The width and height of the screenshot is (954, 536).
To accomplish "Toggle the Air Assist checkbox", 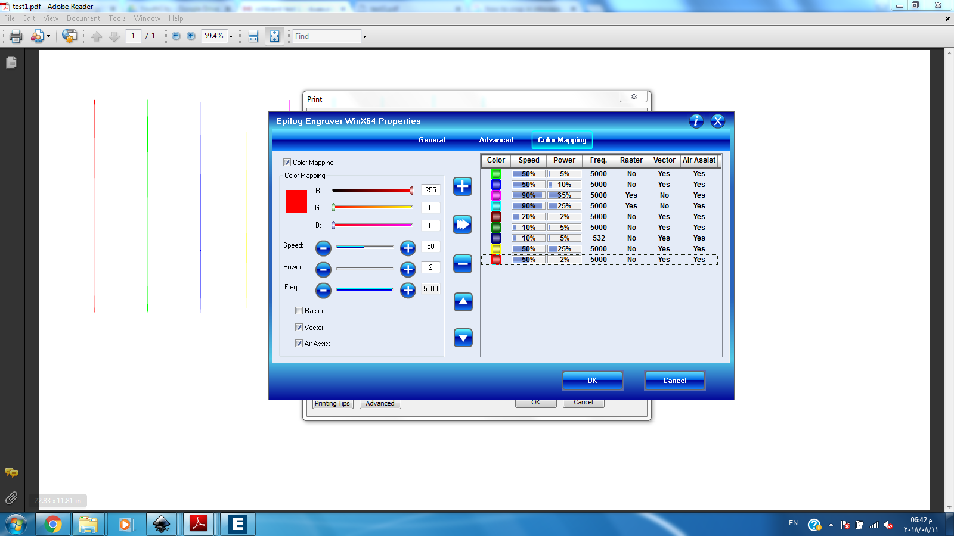I will pyautogui.click(x=299, y=344).
